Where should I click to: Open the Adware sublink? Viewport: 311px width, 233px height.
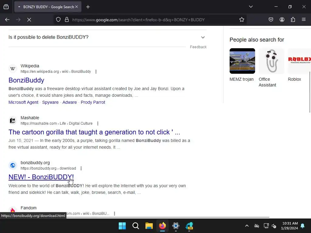[x=70, y=102]
